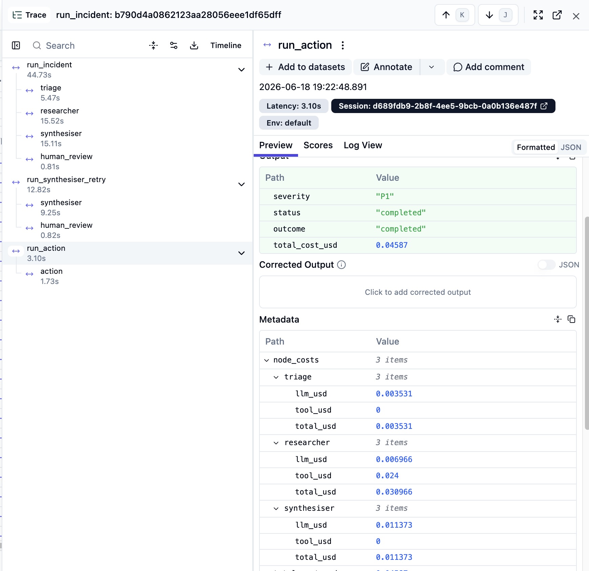589x571 pixels.
Task: Click the Annotate button
Action: click(386, 67)
